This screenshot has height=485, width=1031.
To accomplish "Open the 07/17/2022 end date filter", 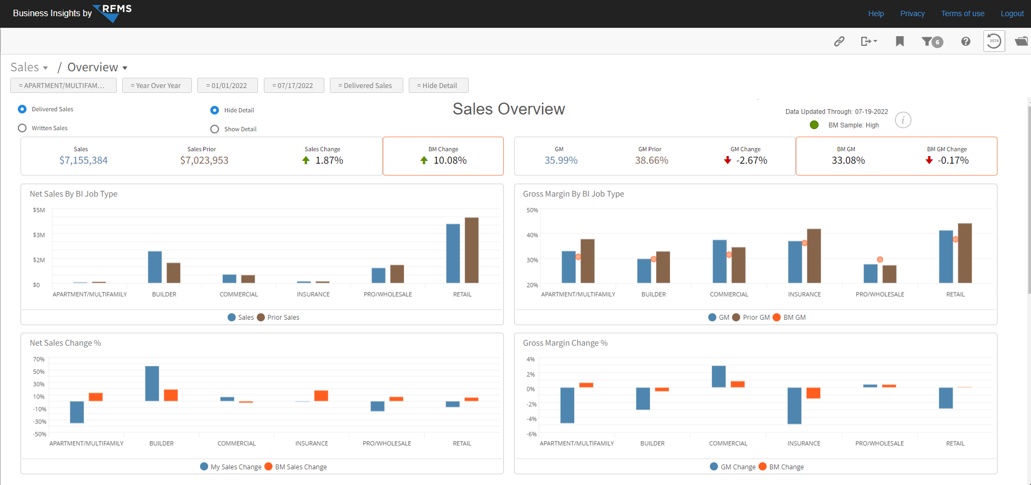I will click(294, 85).
